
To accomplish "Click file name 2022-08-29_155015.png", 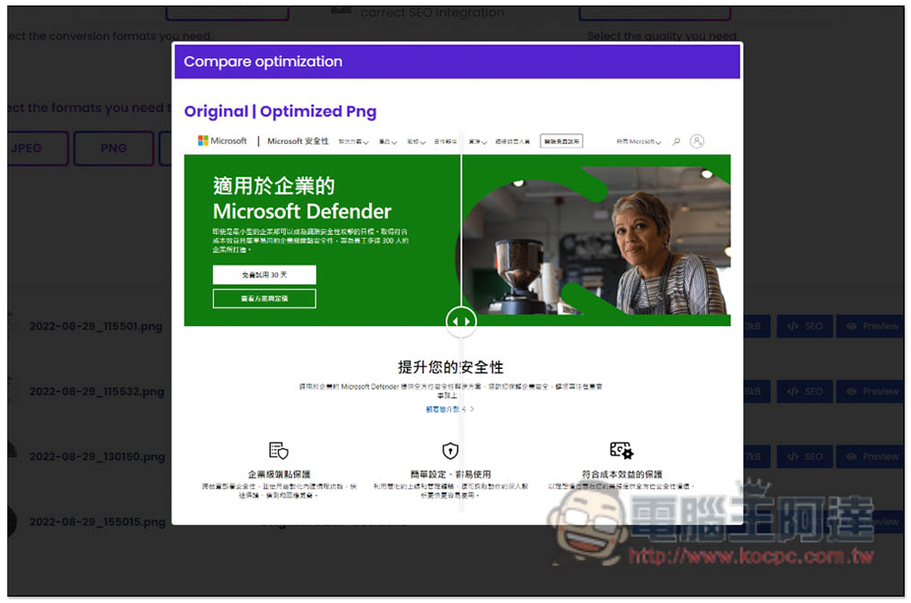I will pos(97,522).
